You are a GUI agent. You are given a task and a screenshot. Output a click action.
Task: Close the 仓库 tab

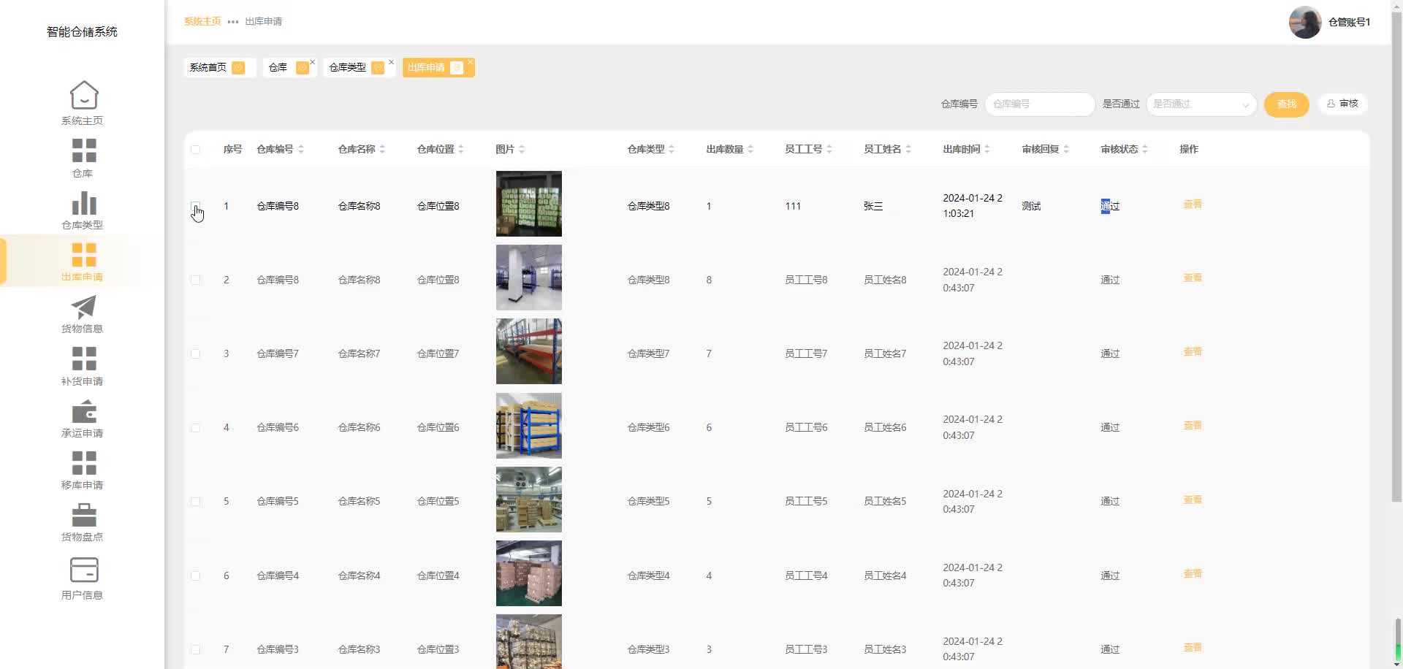tap(313, 62)
